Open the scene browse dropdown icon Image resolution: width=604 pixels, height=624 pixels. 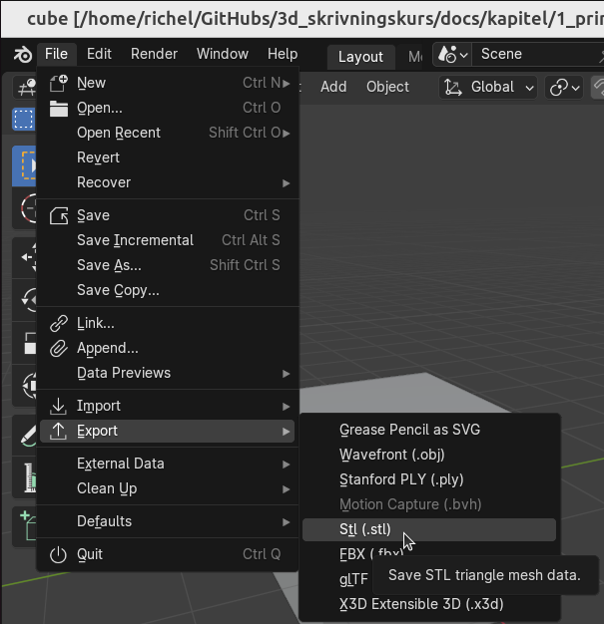452,54
